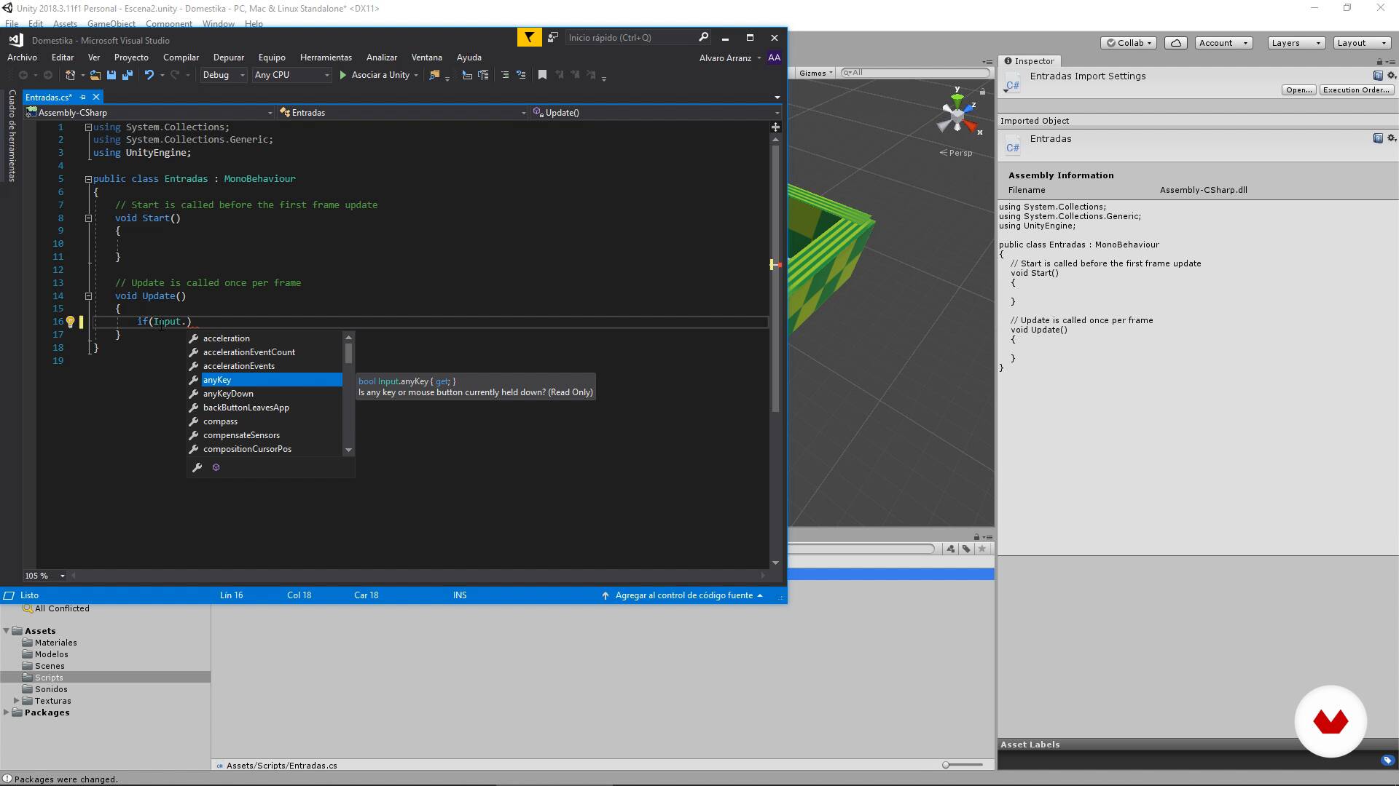Select the Inspector tab in Unity
Image resolution: width=1399 pixels, height=786 pixels.
(x=1029, y=61)
